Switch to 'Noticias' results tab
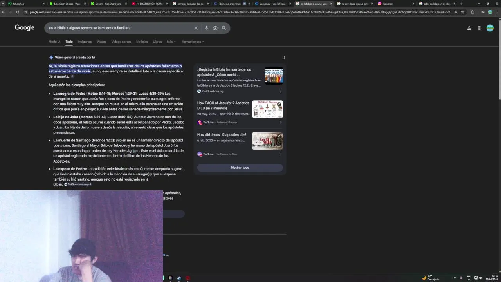 click(142, 42)
